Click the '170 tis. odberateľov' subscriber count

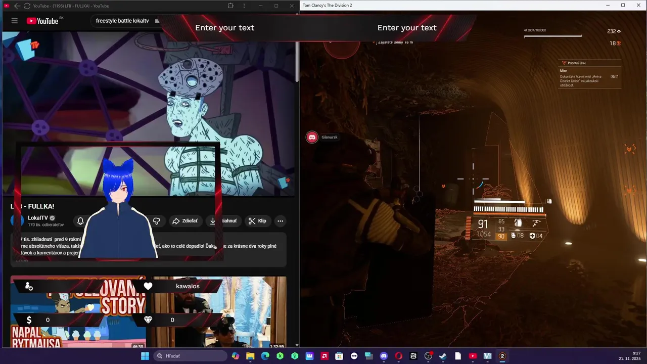pos(46,224)
